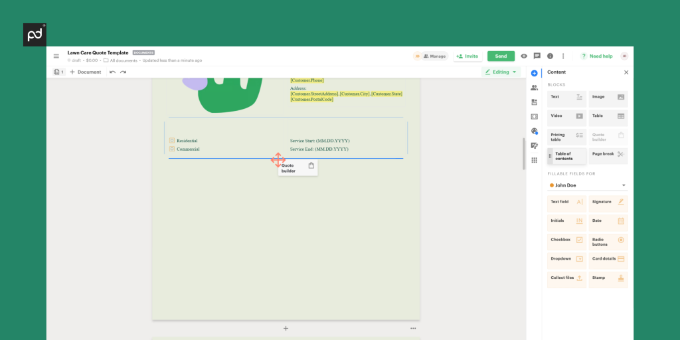Select the Dropdown fillable field block
This screenshot has width=680, height=340.
pyautogui.click(x=567, y=260)
